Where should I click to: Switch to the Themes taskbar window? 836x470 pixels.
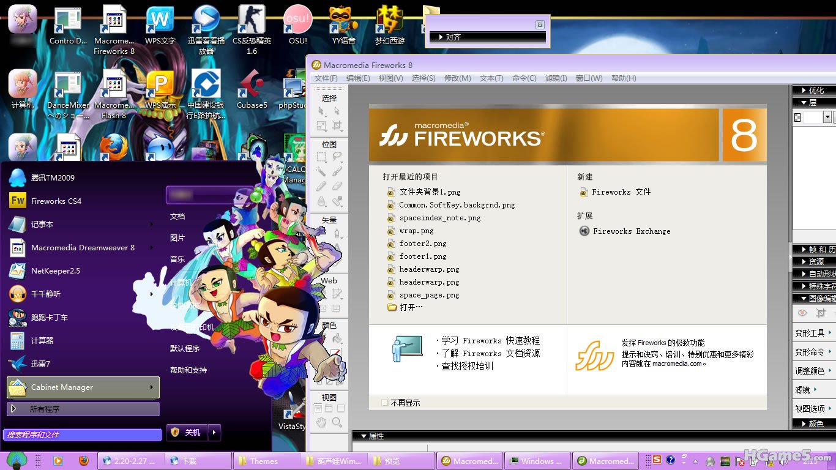266,461
